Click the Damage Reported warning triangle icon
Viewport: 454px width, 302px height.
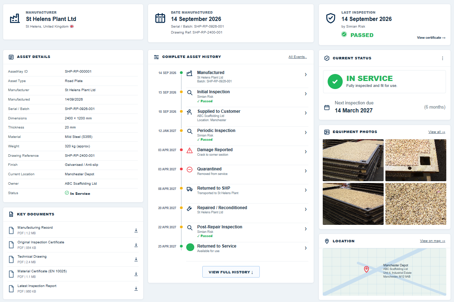pyautogui.click(x=190, y=150)
